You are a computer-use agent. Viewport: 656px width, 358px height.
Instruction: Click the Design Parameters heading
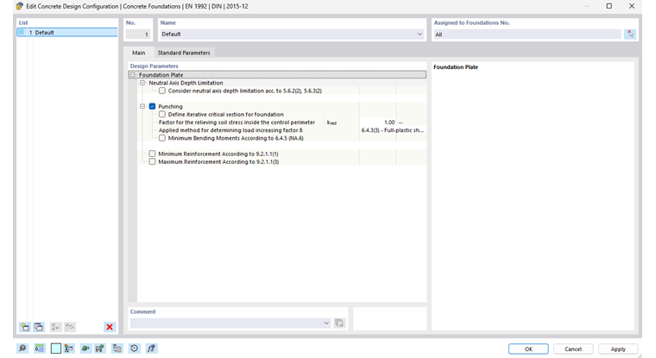pos(154,66)
